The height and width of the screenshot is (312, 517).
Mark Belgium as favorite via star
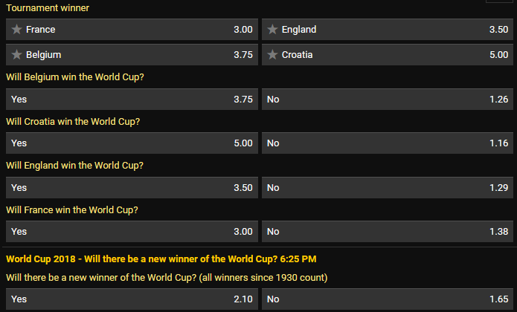click(x=16, y=55)
